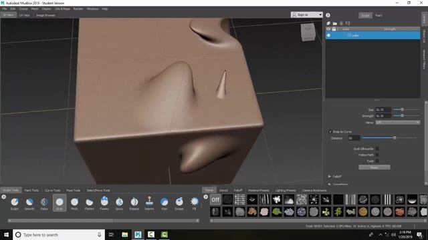Open the Image Browser tab
This screenshot has height=240, width=428.
[x=45, y=15]
